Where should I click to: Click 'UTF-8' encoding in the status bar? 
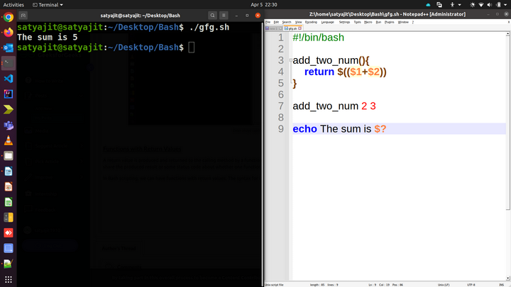tap(471, 285)
